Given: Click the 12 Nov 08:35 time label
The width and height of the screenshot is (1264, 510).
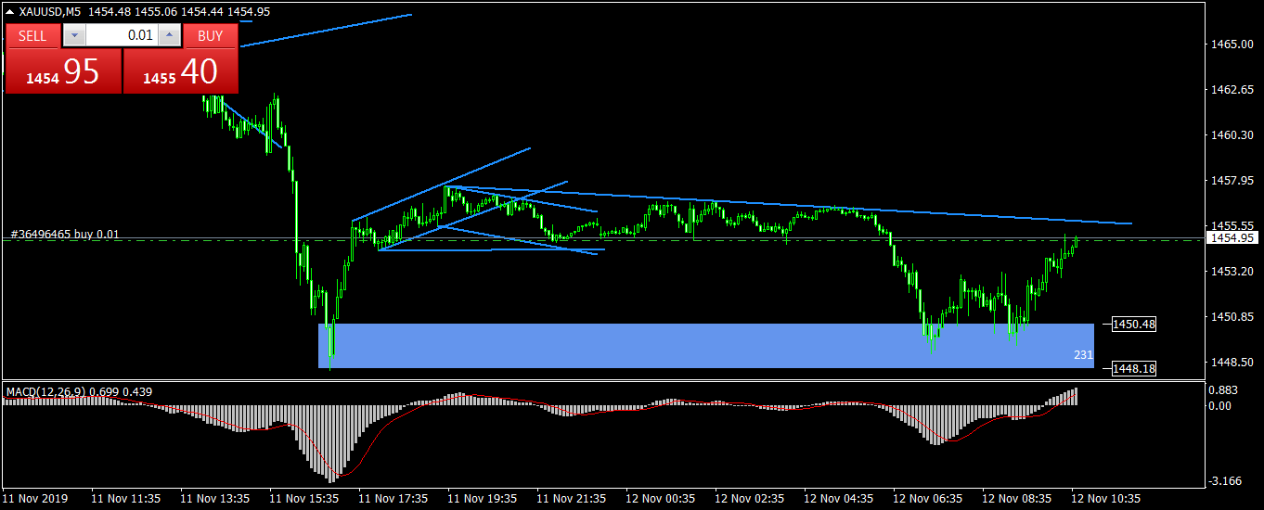Looking at the screenshot, I should (1017, 499).
